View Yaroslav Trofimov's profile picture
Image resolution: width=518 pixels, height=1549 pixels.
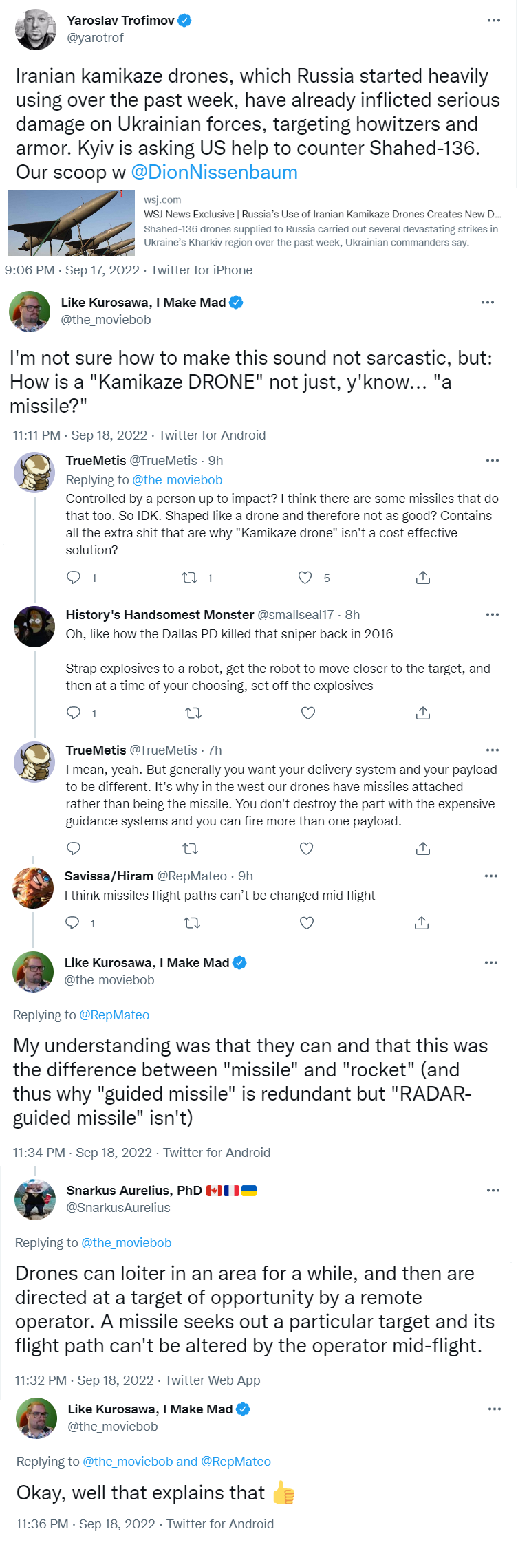pos(36,29)
